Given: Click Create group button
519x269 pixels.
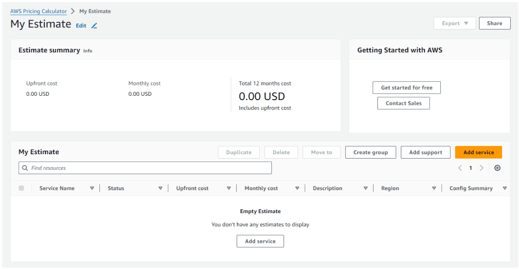Looking at the screenshot, I should coord(370,152).
